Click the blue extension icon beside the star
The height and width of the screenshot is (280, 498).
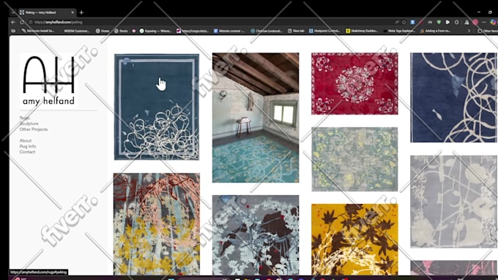pyautogui.click(x=412, y=22)
